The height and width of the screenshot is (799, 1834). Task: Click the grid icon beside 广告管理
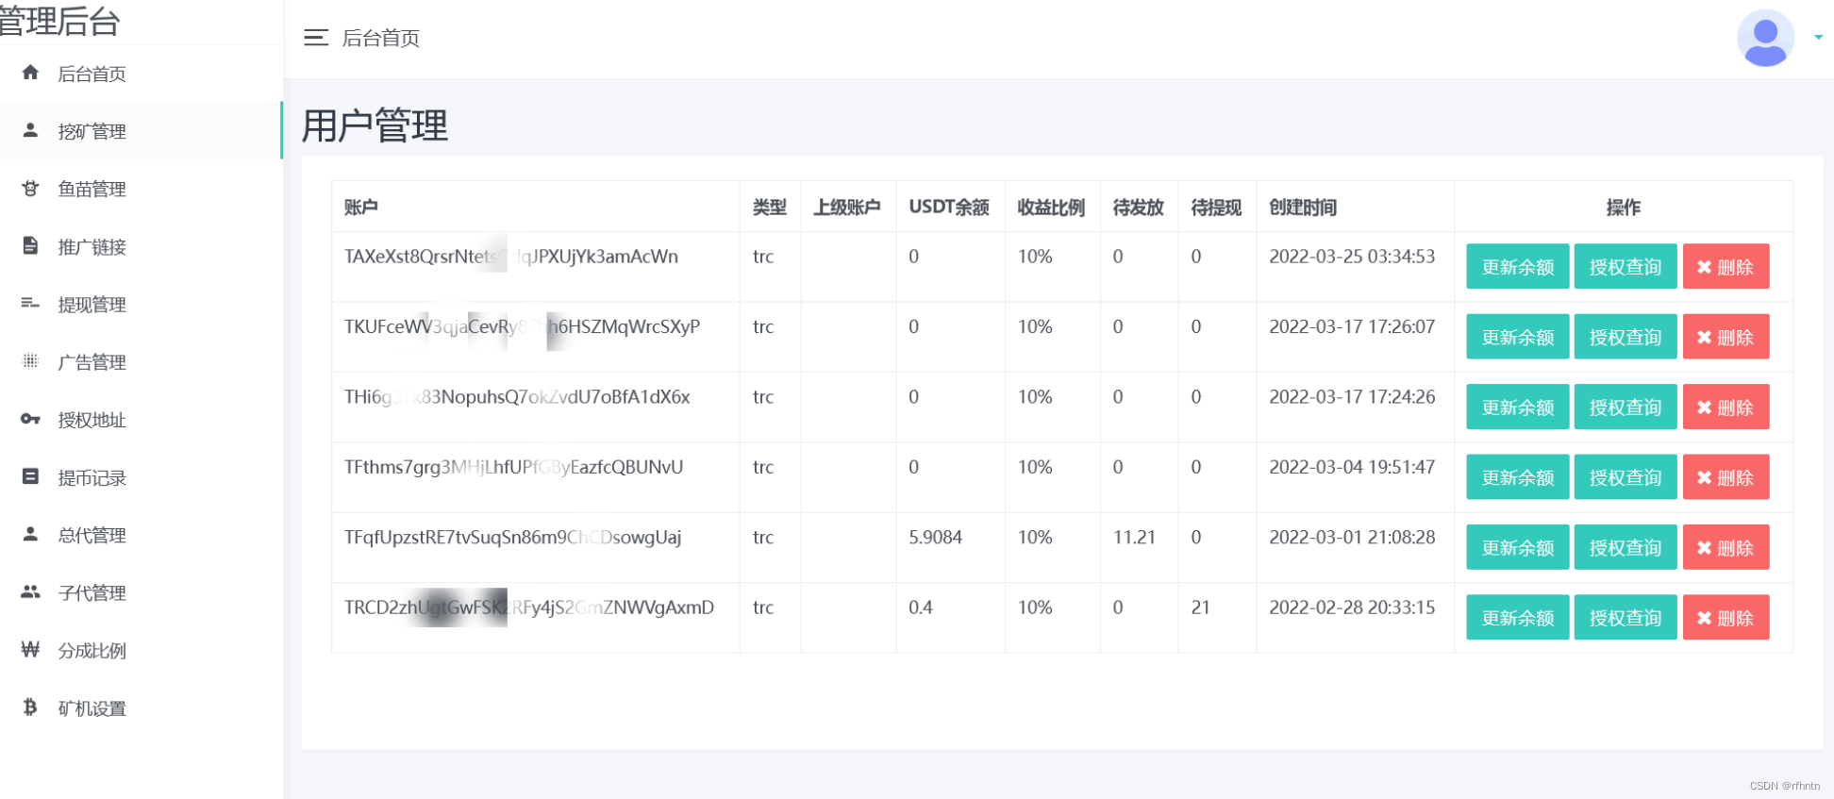point(30,360)
